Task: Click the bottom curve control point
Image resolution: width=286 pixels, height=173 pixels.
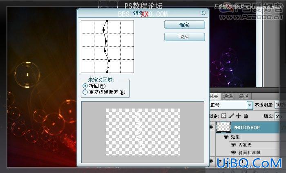Action: click(x=107, y=72)
